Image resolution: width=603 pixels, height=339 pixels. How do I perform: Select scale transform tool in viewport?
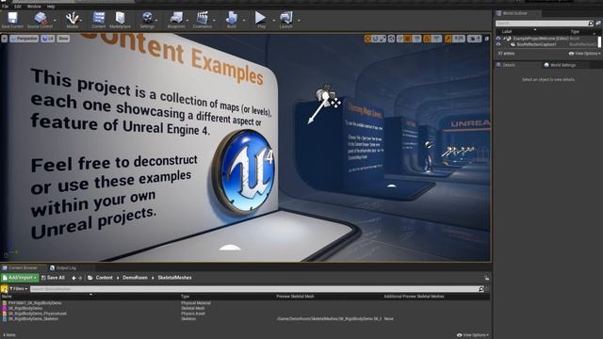tap(383, 39)
